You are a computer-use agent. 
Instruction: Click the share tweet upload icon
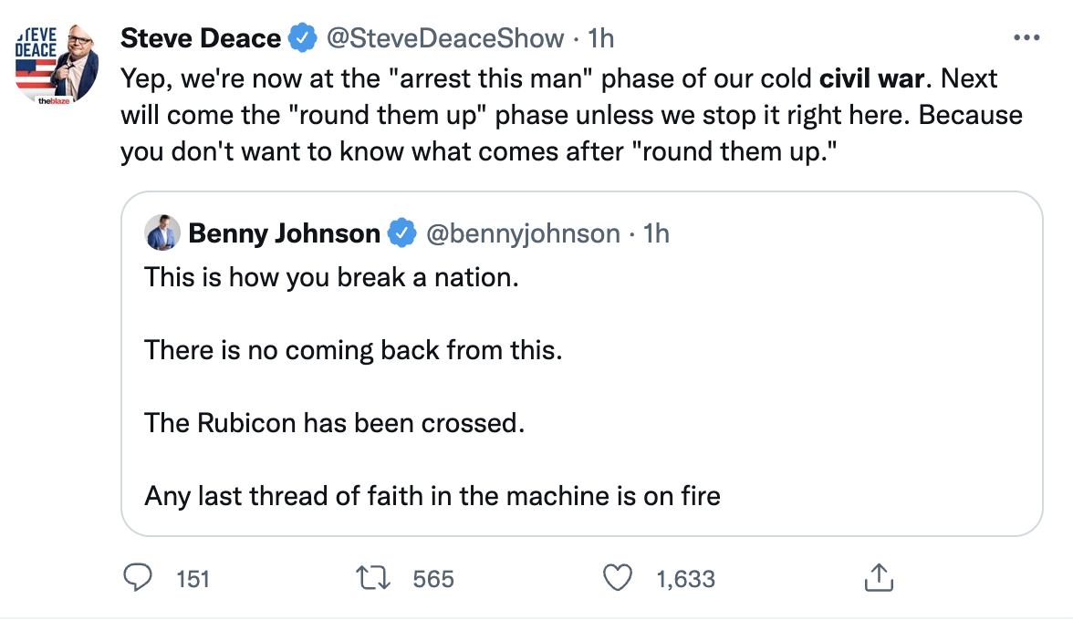876,577
